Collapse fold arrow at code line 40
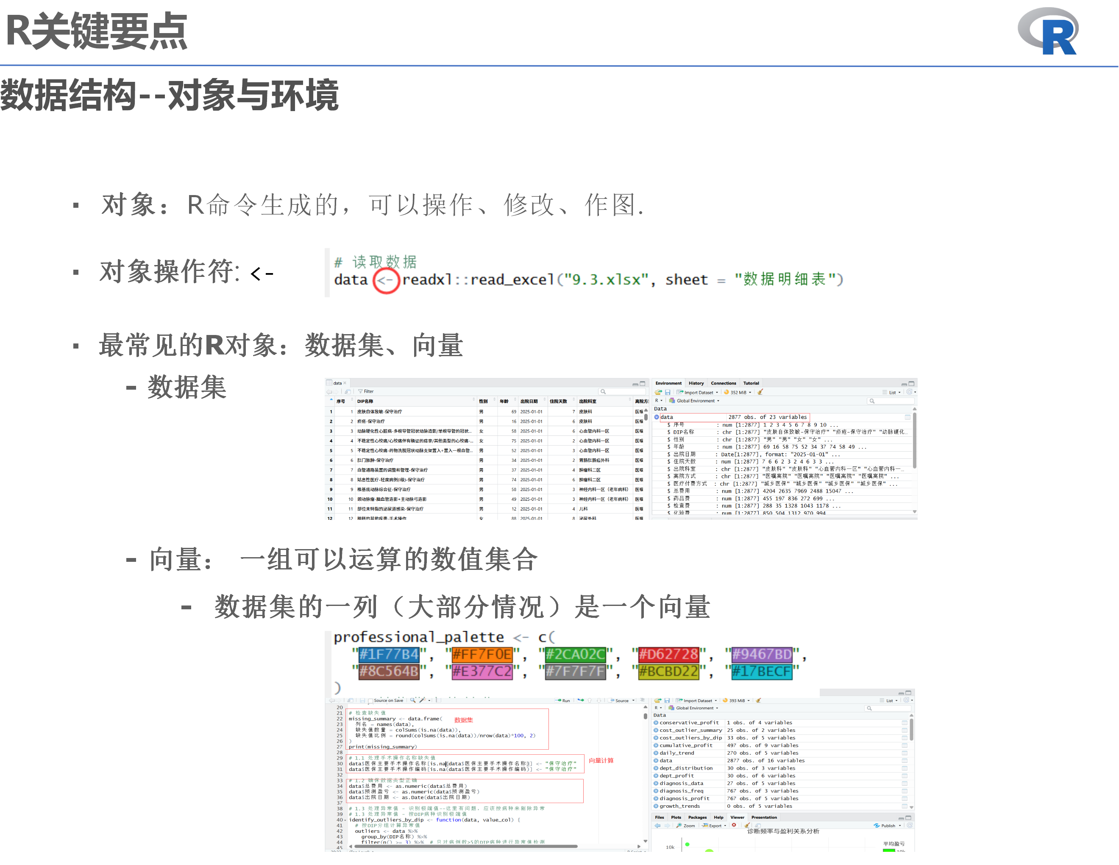 click(345, 820)
